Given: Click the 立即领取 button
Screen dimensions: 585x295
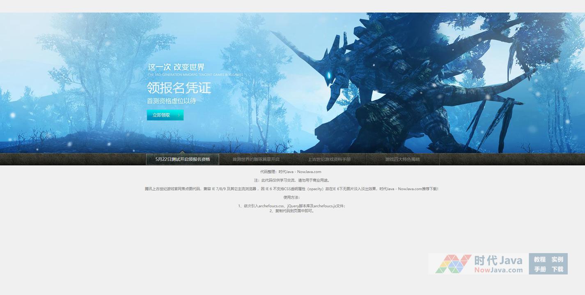Looking at the screenshot, I should (165, 115).
